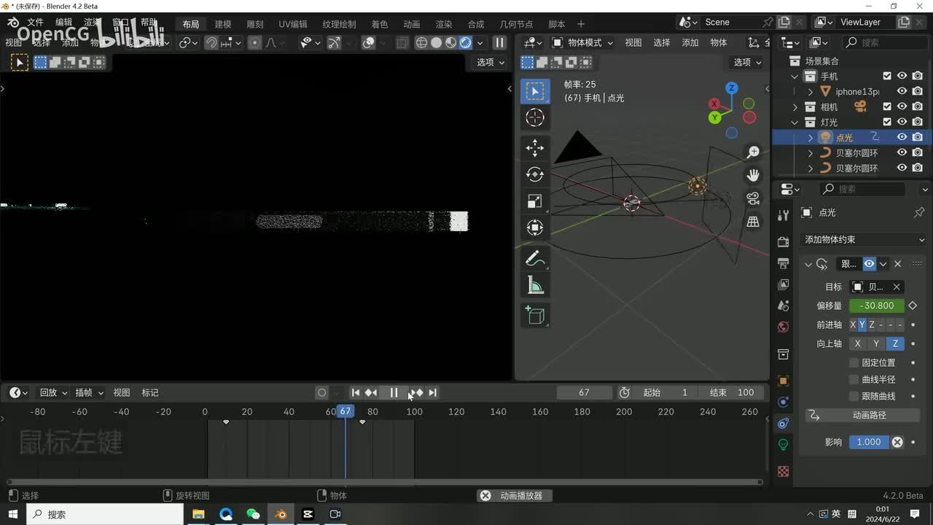Hide the 点光 object in outliner
The height and width of the screenshot is (525, 933).
(902, 137)
